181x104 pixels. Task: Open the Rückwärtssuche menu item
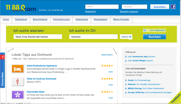coord(62,19)
